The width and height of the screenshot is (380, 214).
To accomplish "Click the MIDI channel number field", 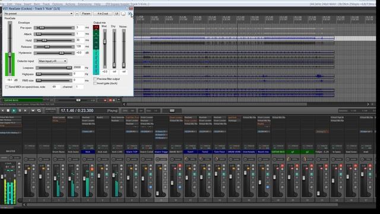I will tap(79, 87).
